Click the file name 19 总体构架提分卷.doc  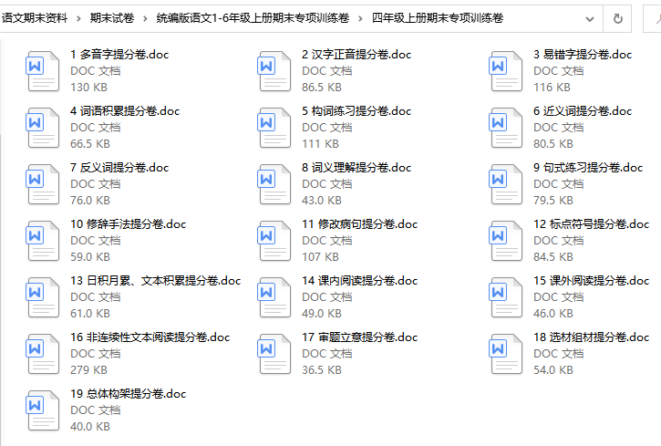[x=129, y=393]
